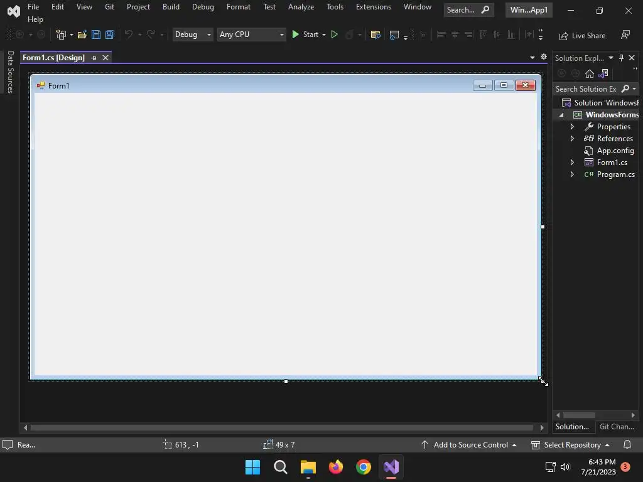Click the notifications bell in the status bar
The height and width of the screenshot is (482, 643).
(x=627, y=445)
